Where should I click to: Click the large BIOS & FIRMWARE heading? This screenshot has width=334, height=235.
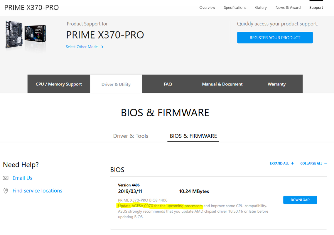tap(165, 113)
